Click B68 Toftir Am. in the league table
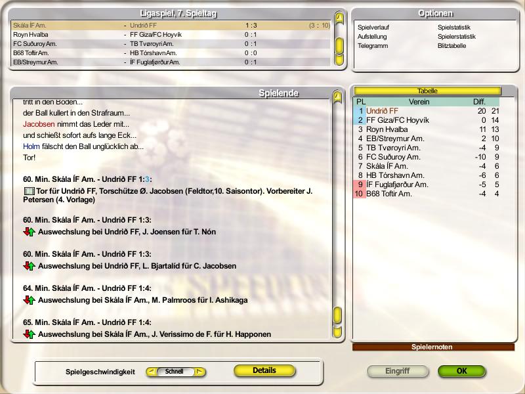Viewport: 525px width, 394px height. click(x=388, y=194)
